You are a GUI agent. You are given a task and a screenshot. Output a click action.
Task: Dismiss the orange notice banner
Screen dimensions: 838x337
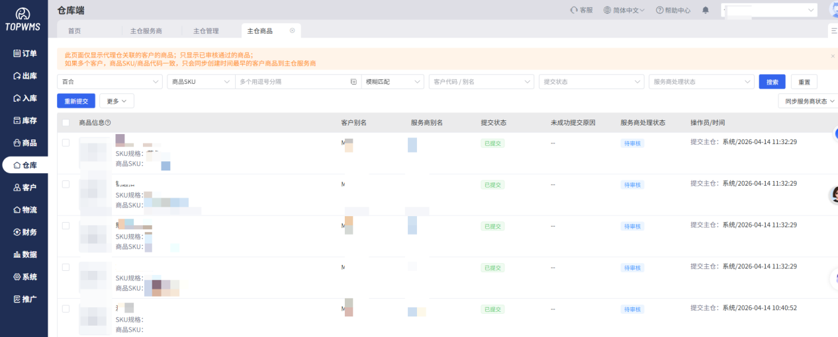pyautogui.click(x=832, y=56)
